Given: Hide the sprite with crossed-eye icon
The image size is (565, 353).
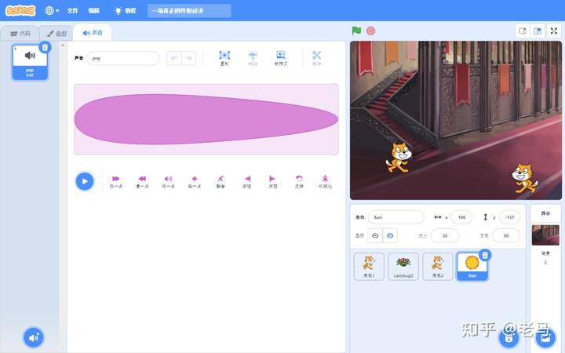Looking at the screenshot, I should point(390,235).
